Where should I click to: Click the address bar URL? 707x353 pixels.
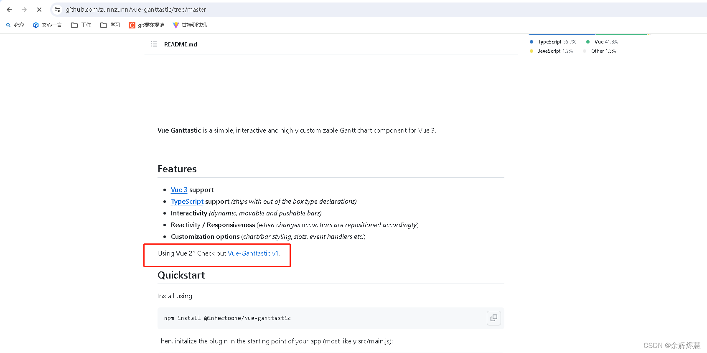(136, 10)
